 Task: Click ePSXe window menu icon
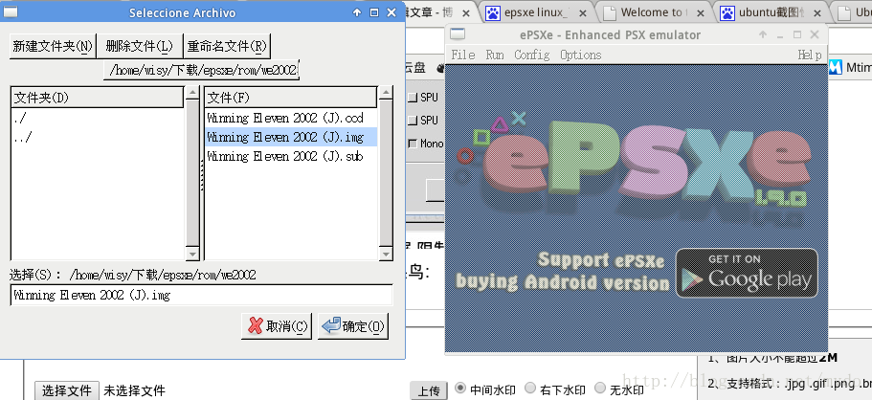tap(458, 33)
